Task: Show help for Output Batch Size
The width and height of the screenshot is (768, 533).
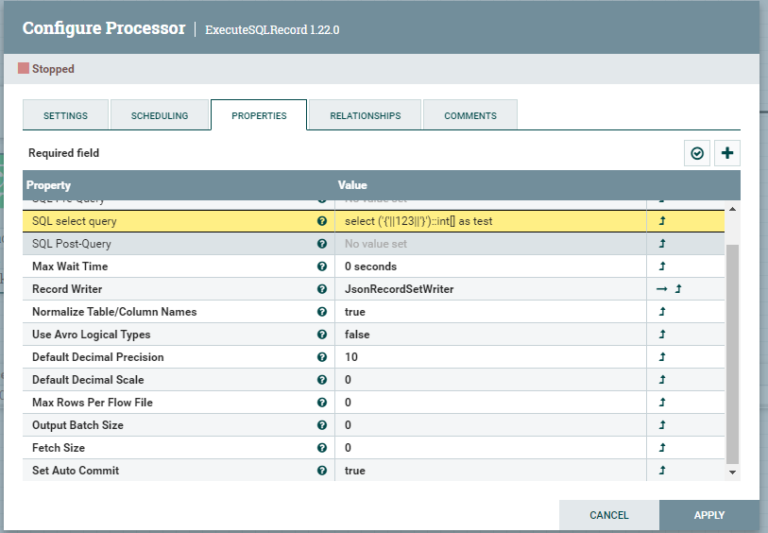Action: [x=322, y=424]
